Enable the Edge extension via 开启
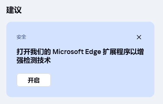The height and width of the screenshot is (104, 163). tap(34, 80)
